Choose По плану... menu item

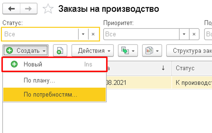coord(54,80)
